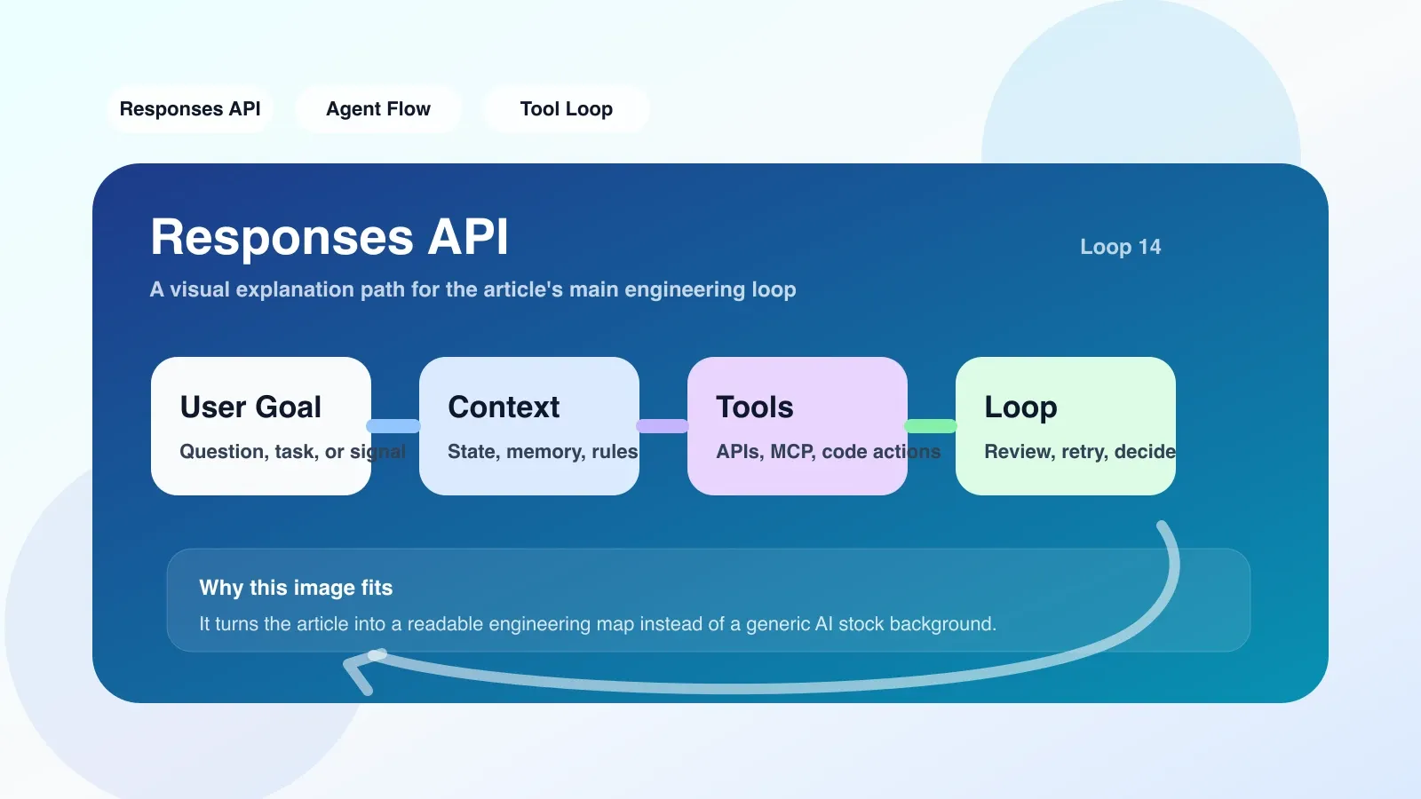Click the return arrow head at bottom left
This screenshot has width=1421, height=799.
[x=362, y=670]
